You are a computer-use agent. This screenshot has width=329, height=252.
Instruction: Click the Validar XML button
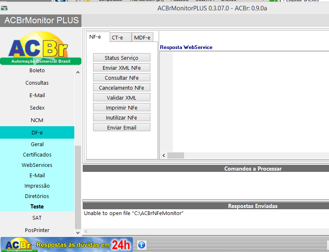(121, 98)
